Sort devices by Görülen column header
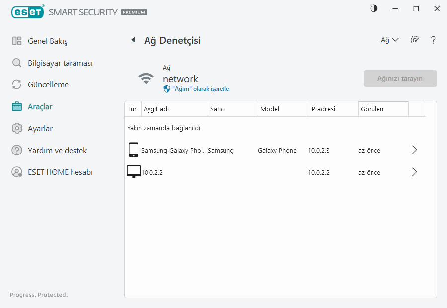 tap(382, 109)
